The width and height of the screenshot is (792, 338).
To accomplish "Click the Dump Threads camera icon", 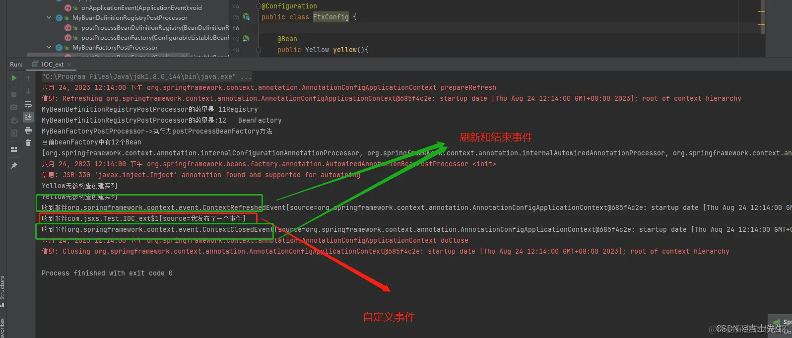I will (14, 107).
